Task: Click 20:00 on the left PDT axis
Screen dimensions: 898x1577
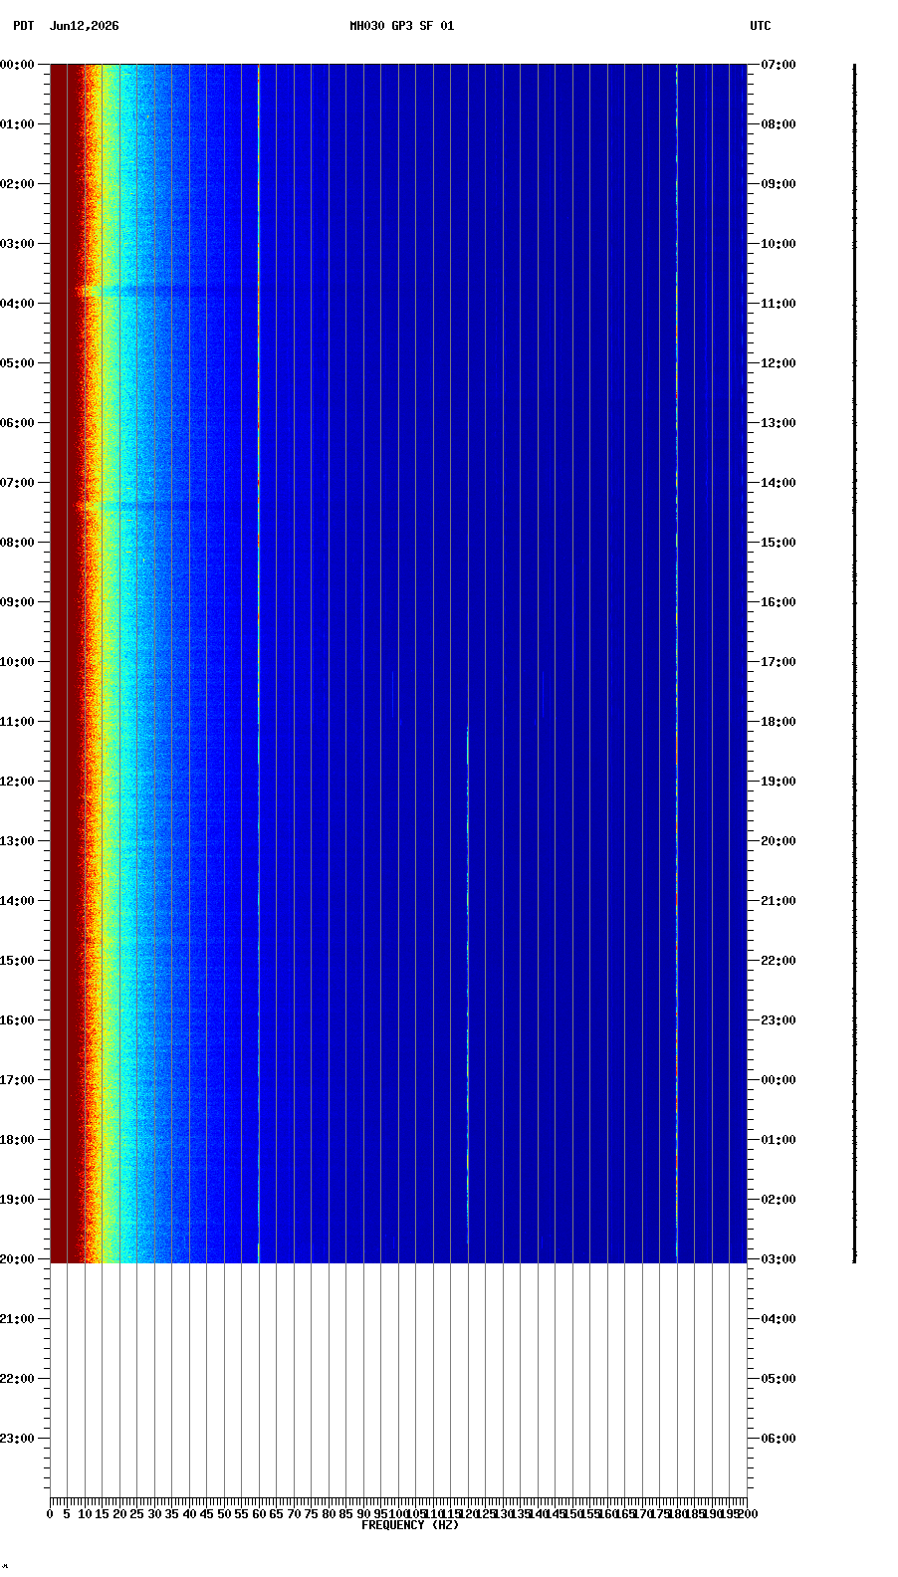Action: [17, 1259]
